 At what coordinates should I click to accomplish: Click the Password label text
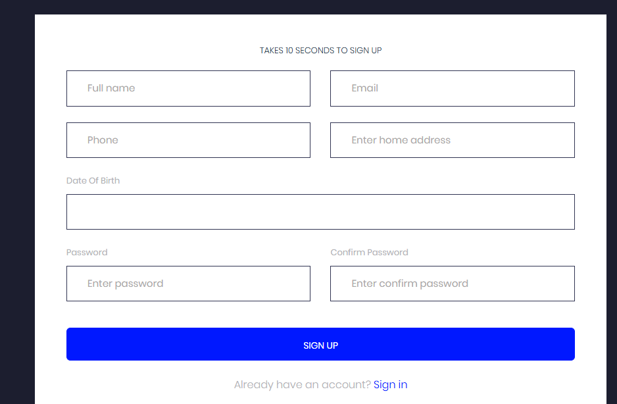(x=87, y=252)
